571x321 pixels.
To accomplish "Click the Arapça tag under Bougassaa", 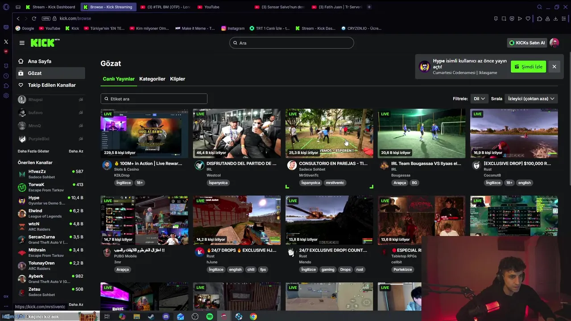I will pos(400,183).
